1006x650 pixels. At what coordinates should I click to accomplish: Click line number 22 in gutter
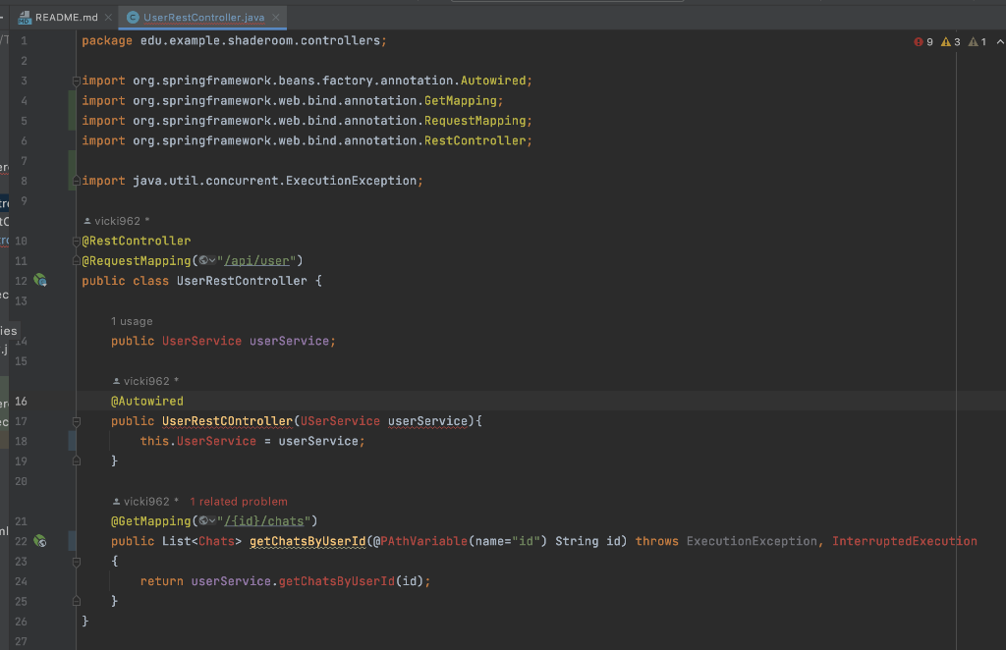point(21,541)
